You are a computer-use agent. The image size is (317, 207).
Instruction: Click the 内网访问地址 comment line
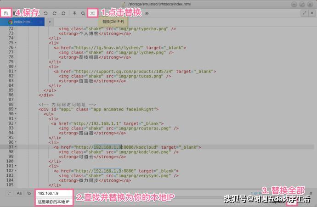click(x=68, y=105)
